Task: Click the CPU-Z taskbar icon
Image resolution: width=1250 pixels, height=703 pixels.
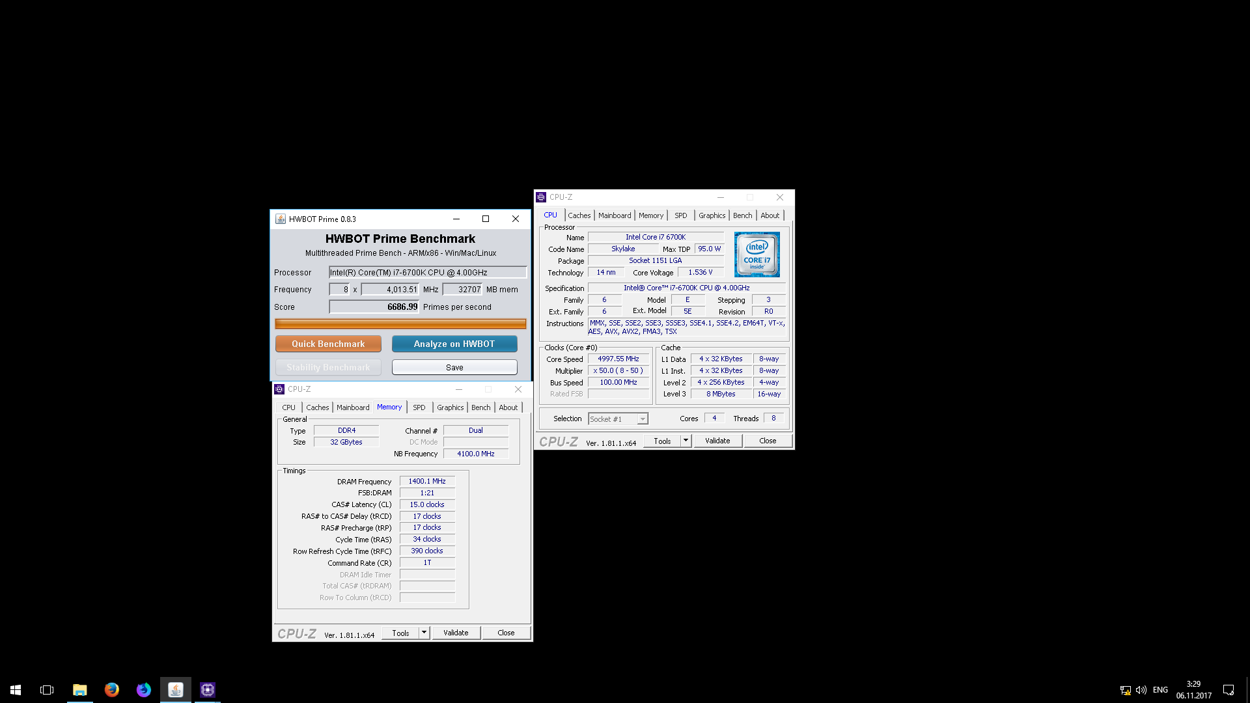Action: (207, 689)
